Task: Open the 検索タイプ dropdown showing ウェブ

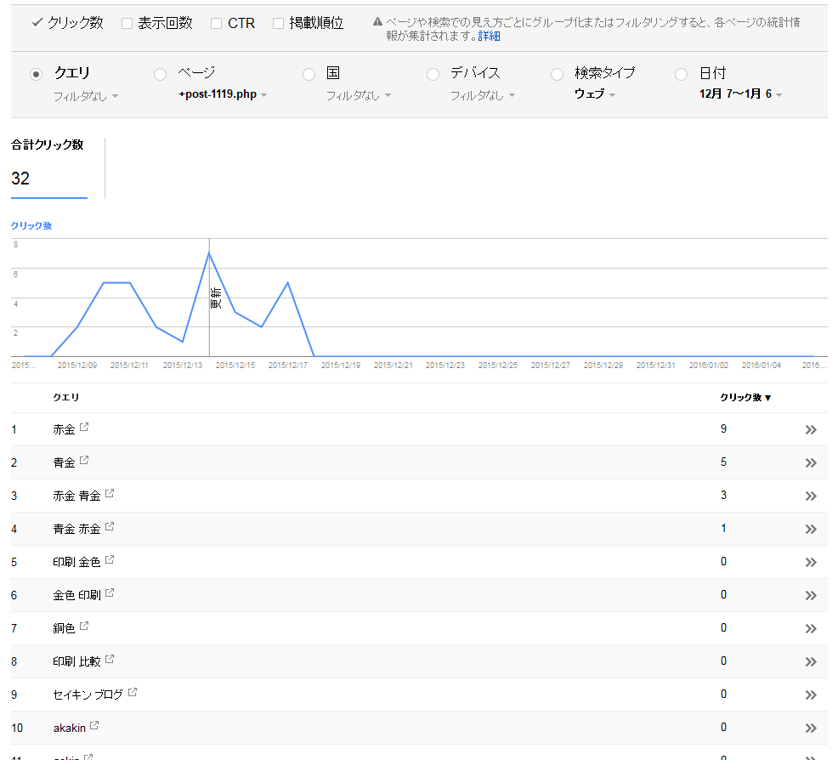Action: (x=595, y=95)
